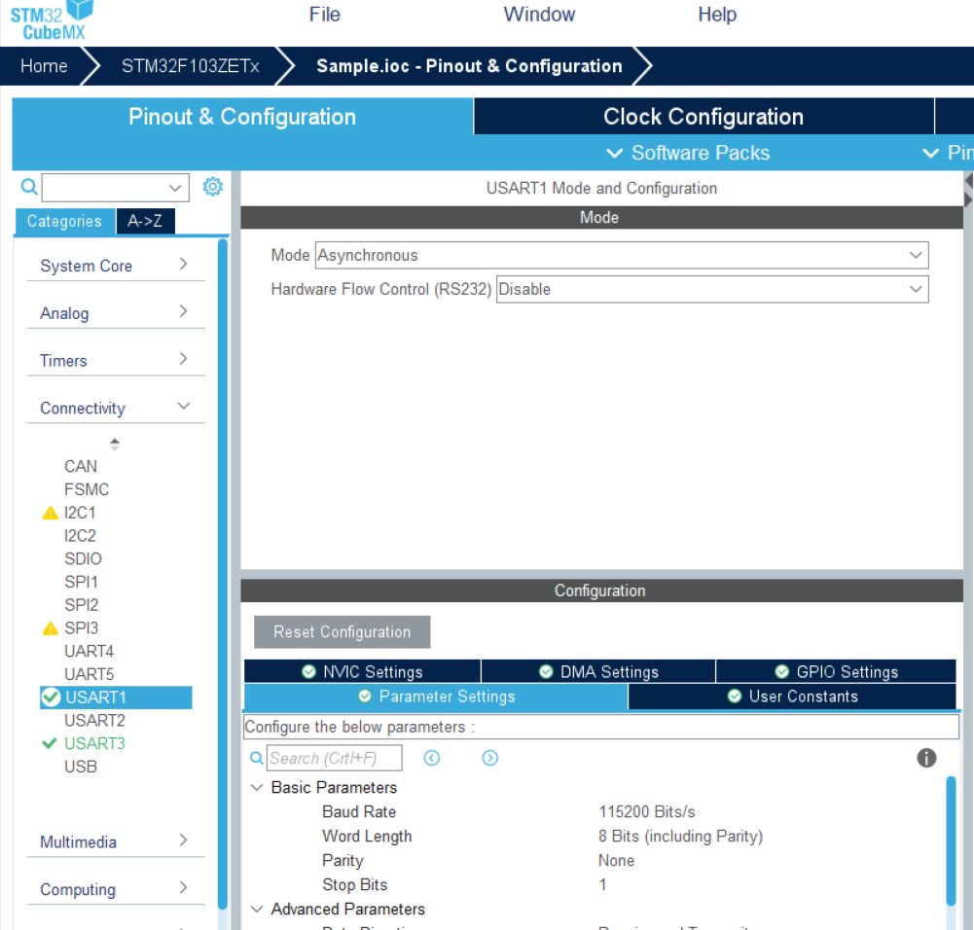974x930 pixels.
Task: Expand the Timers category
Action: (x=116, y=361)
